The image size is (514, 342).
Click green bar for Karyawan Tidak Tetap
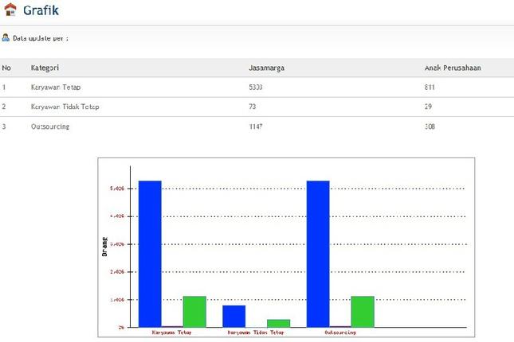(x=278, y=323)
